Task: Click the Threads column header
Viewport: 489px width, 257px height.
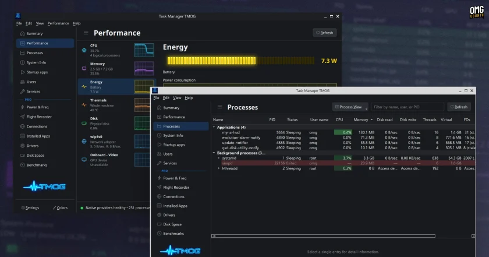Action: click(430, 119)
